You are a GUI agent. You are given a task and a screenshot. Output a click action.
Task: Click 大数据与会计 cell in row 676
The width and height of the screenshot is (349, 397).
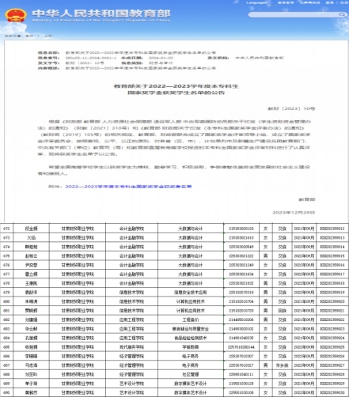[x=191, y=265]
